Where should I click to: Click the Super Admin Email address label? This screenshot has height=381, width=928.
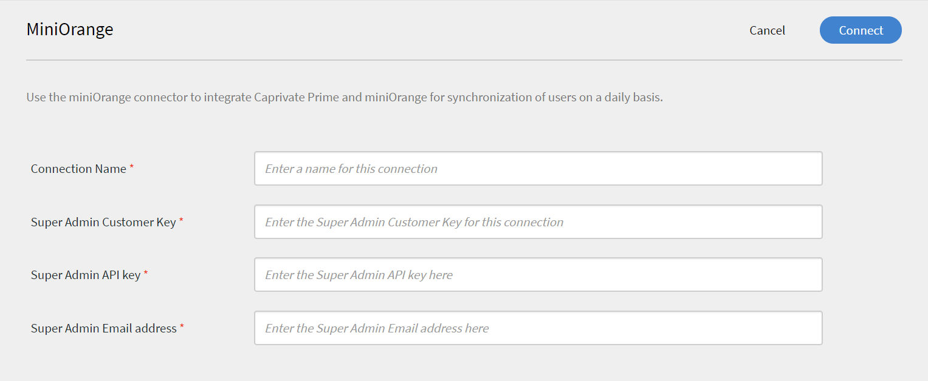point(104,328)
